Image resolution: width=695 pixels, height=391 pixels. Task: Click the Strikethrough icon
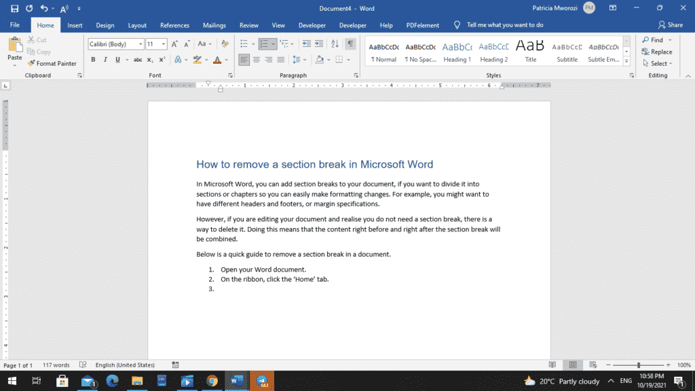point(138,60)
